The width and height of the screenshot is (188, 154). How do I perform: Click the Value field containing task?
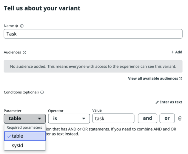[x=113, y=118]
